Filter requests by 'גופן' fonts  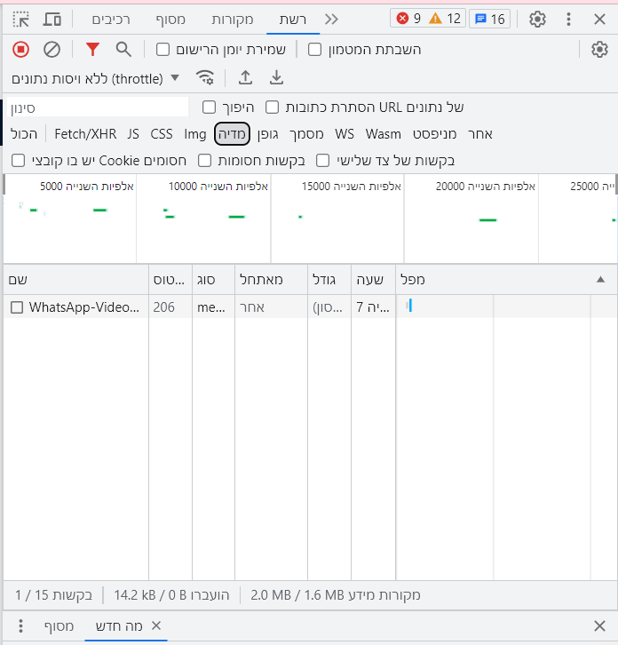[x=267, y=134]
